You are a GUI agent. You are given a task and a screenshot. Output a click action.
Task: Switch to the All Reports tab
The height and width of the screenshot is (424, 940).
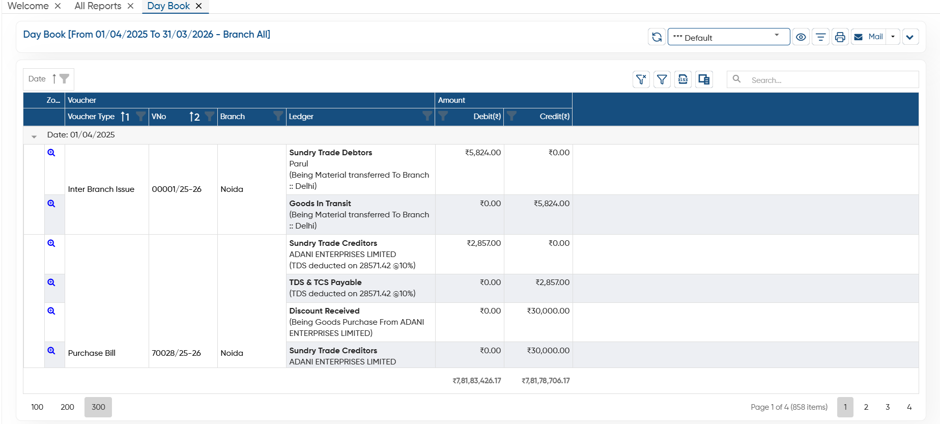click(98, 6)
